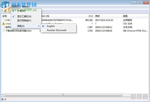Click date 2018/1/15 9:08:12
150x102 pixels.
[104, 27]
